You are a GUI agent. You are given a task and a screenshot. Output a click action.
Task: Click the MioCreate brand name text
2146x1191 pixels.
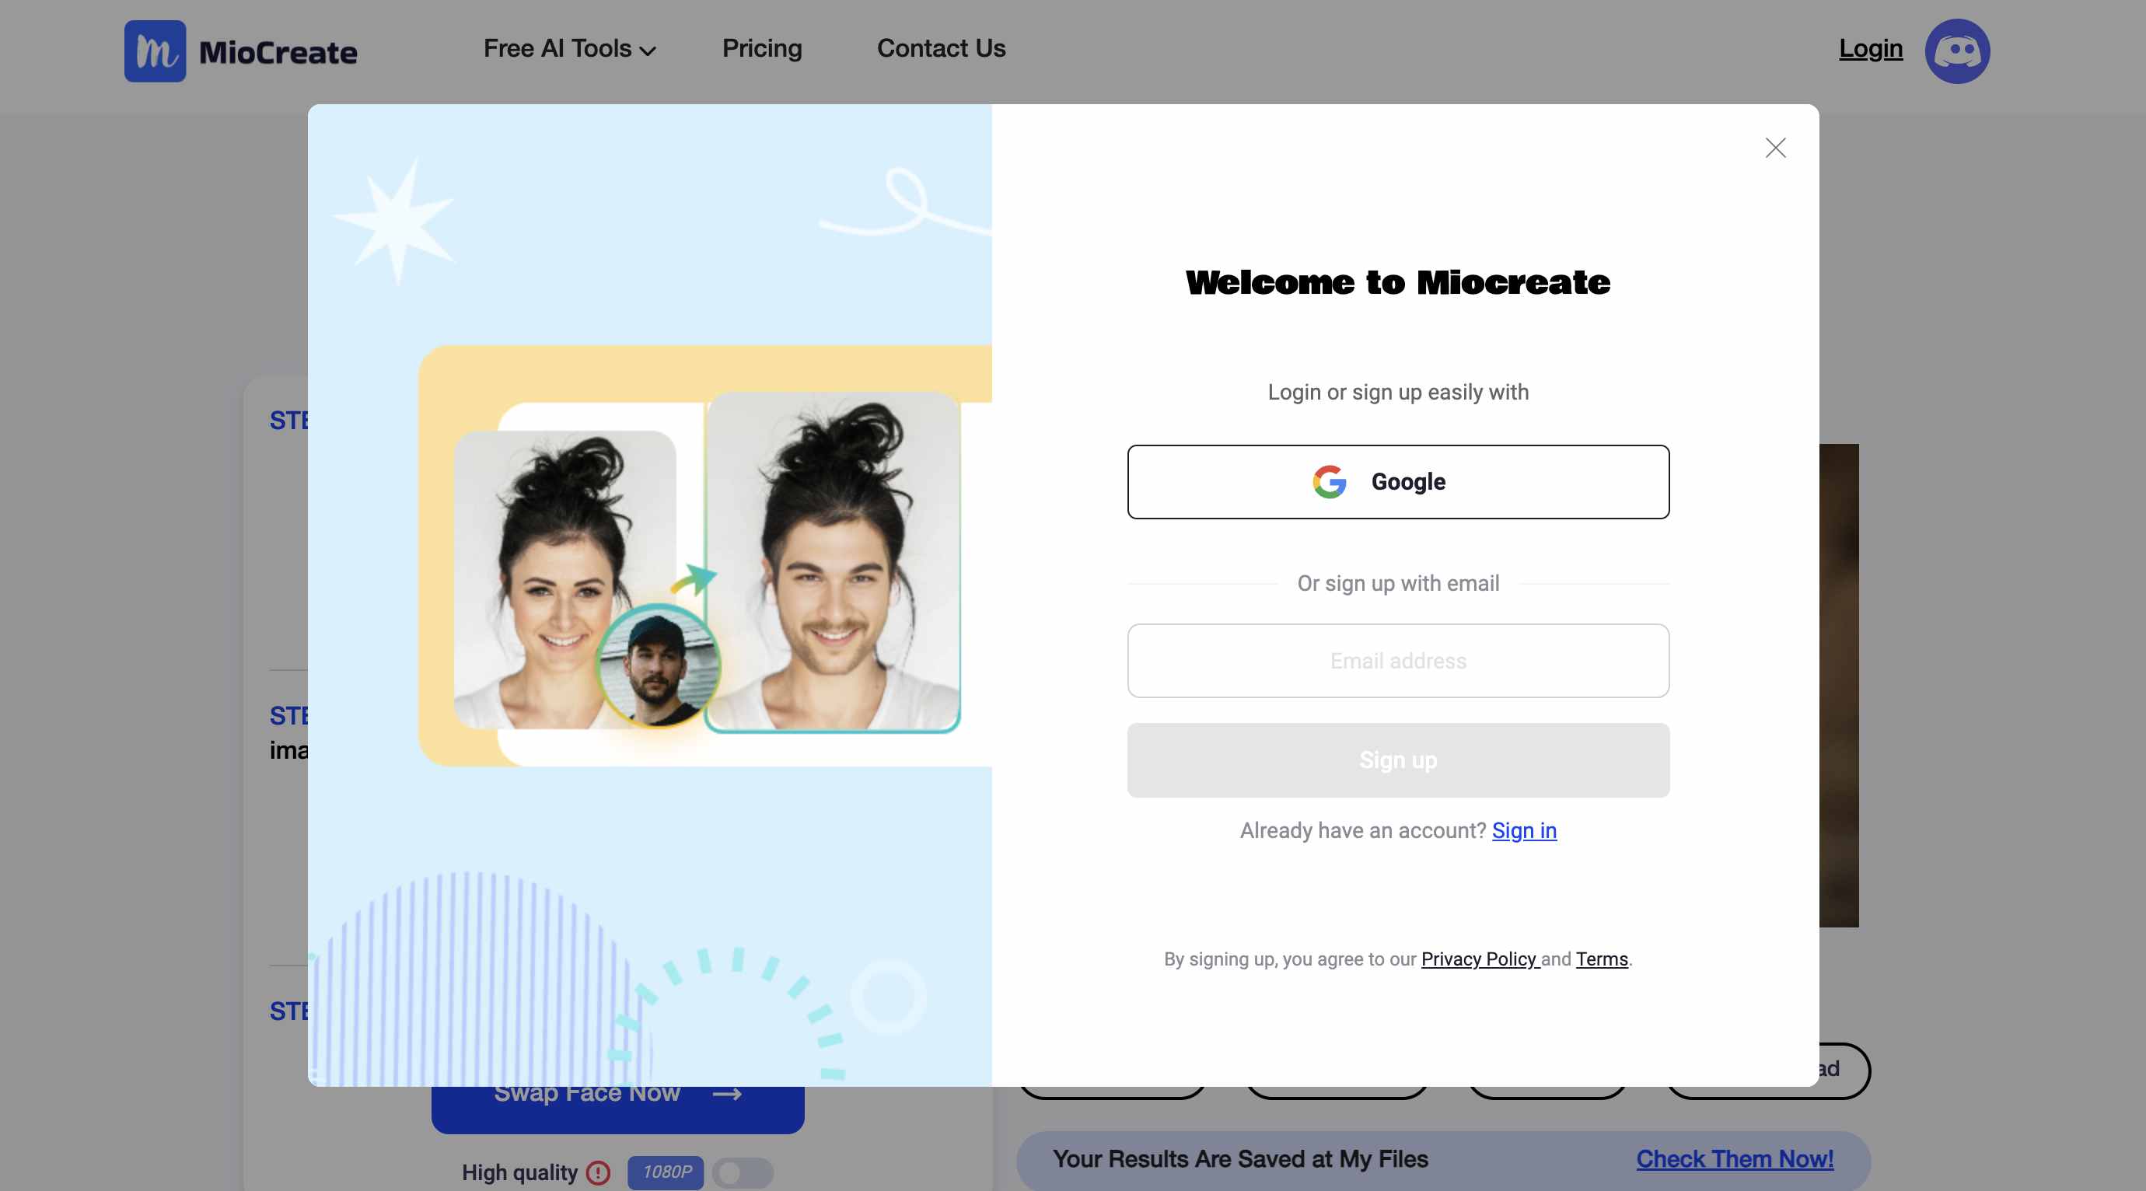point(278,52)
